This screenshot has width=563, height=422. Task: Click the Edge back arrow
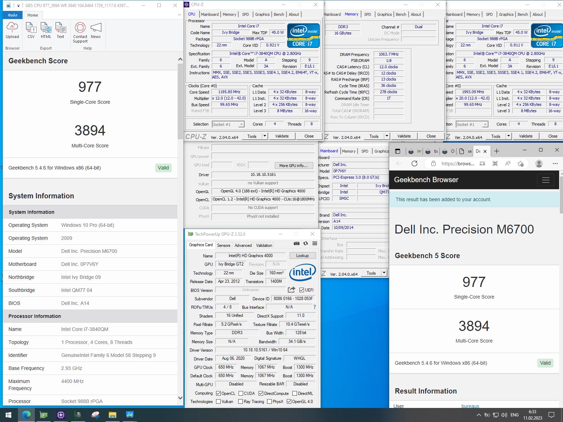(399, 164)
